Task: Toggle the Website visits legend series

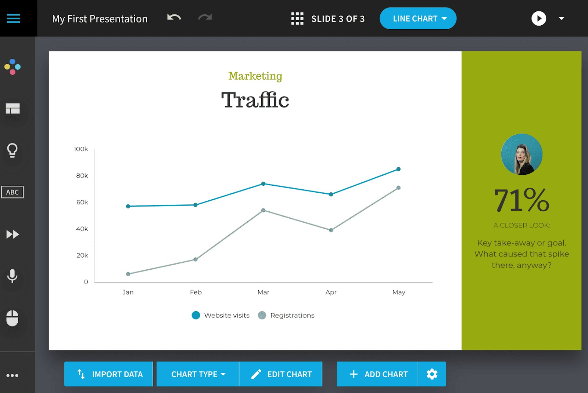Action: point(221,315)
